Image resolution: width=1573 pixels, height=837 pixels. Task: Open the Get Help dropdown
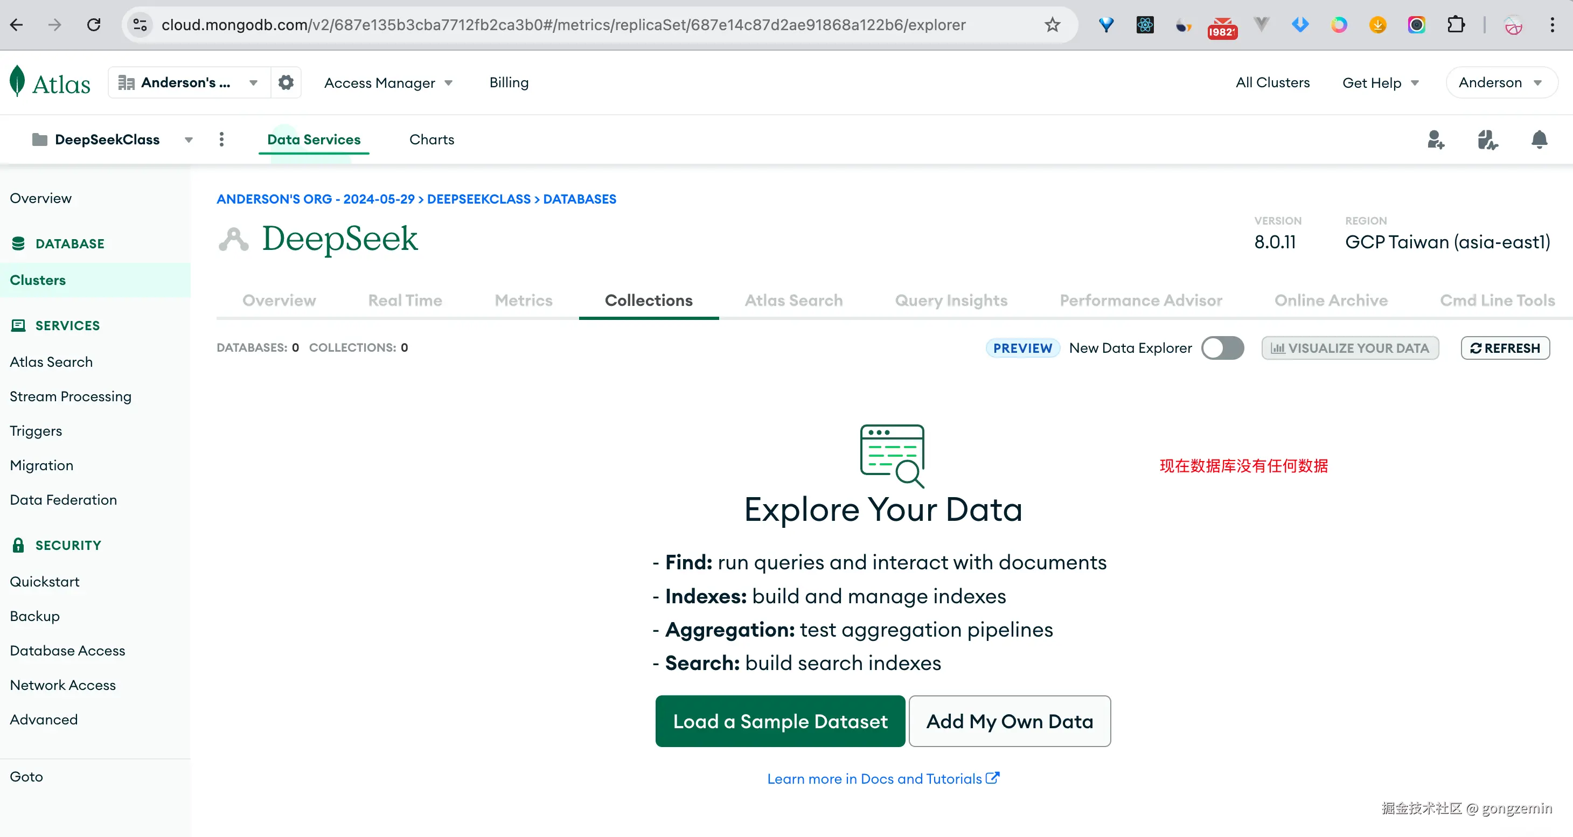tap(1380, 83)
